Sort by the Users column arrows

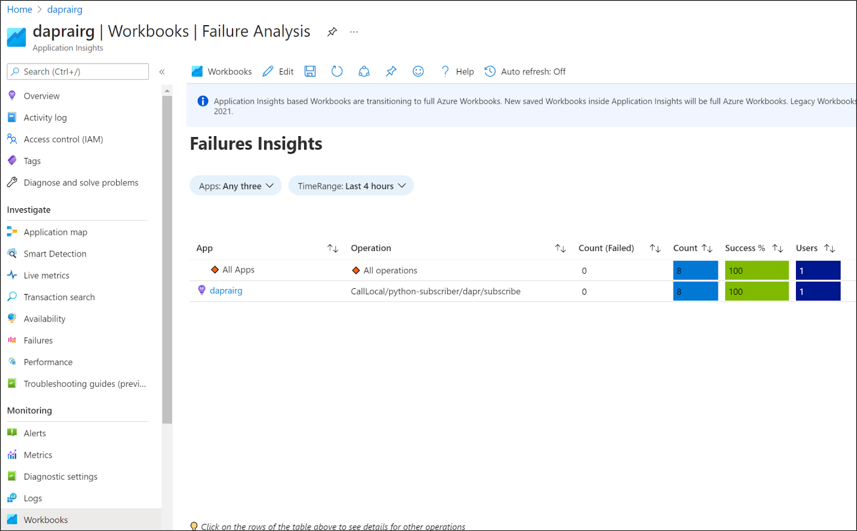pyautogui.click(x=830, y=248)
